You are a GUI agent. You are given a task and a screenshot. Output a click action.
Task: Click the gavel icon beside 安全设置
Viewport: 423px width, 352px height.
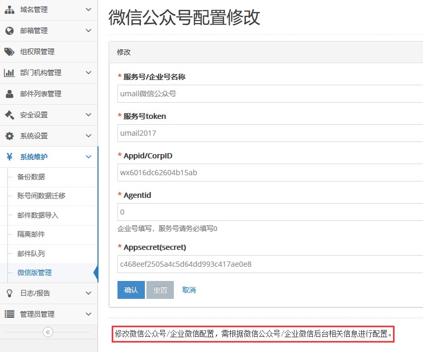9,115
